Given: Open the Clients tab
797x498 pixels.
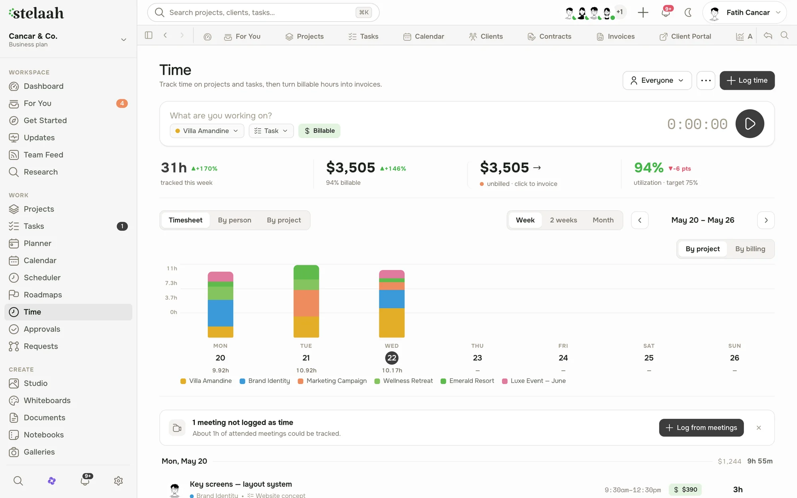Looking at the screenshot, I should (x=486, y=37).
